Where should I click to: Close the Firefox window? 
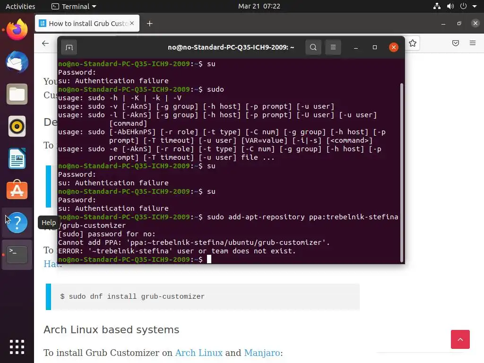[475, 23]
